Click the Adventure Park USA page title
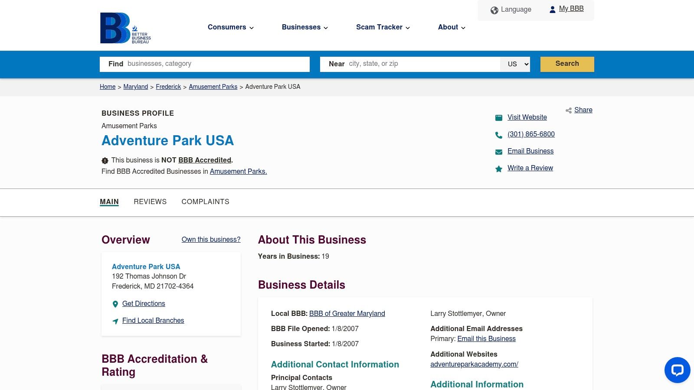694x390 pixels. [x=167, y=141]
